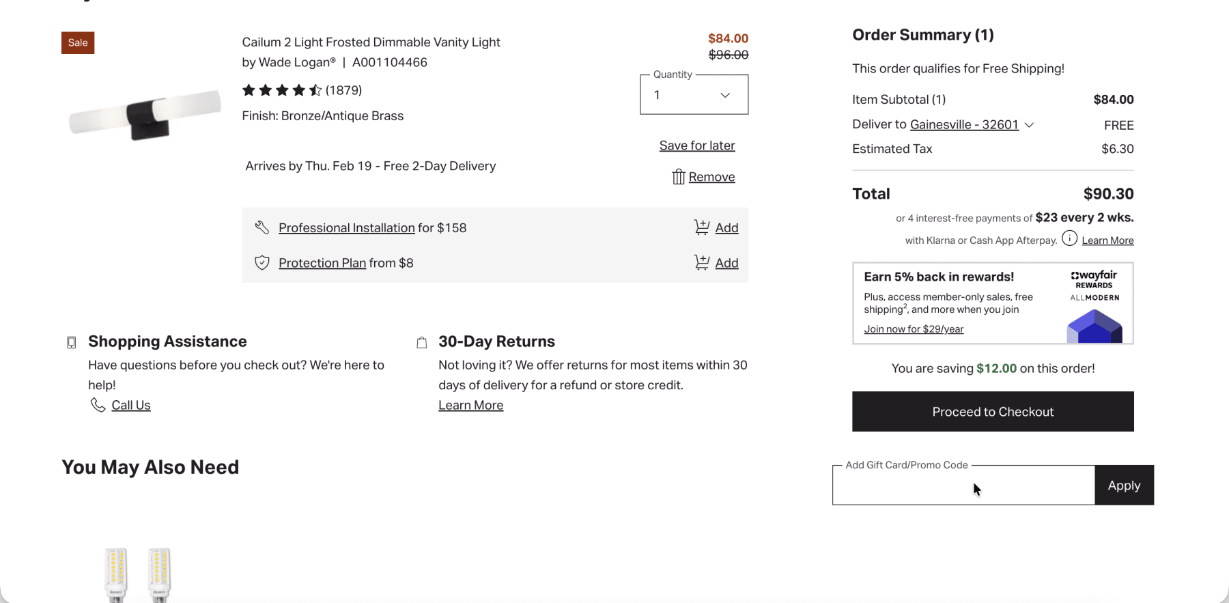Click the light bulbs product thumbnail
This screenshot has width=1229, height=603.
click(x=137, y=574)
